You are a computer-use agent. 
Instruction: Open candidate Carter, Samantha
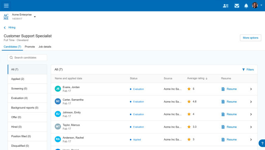(x=73, y=100)
